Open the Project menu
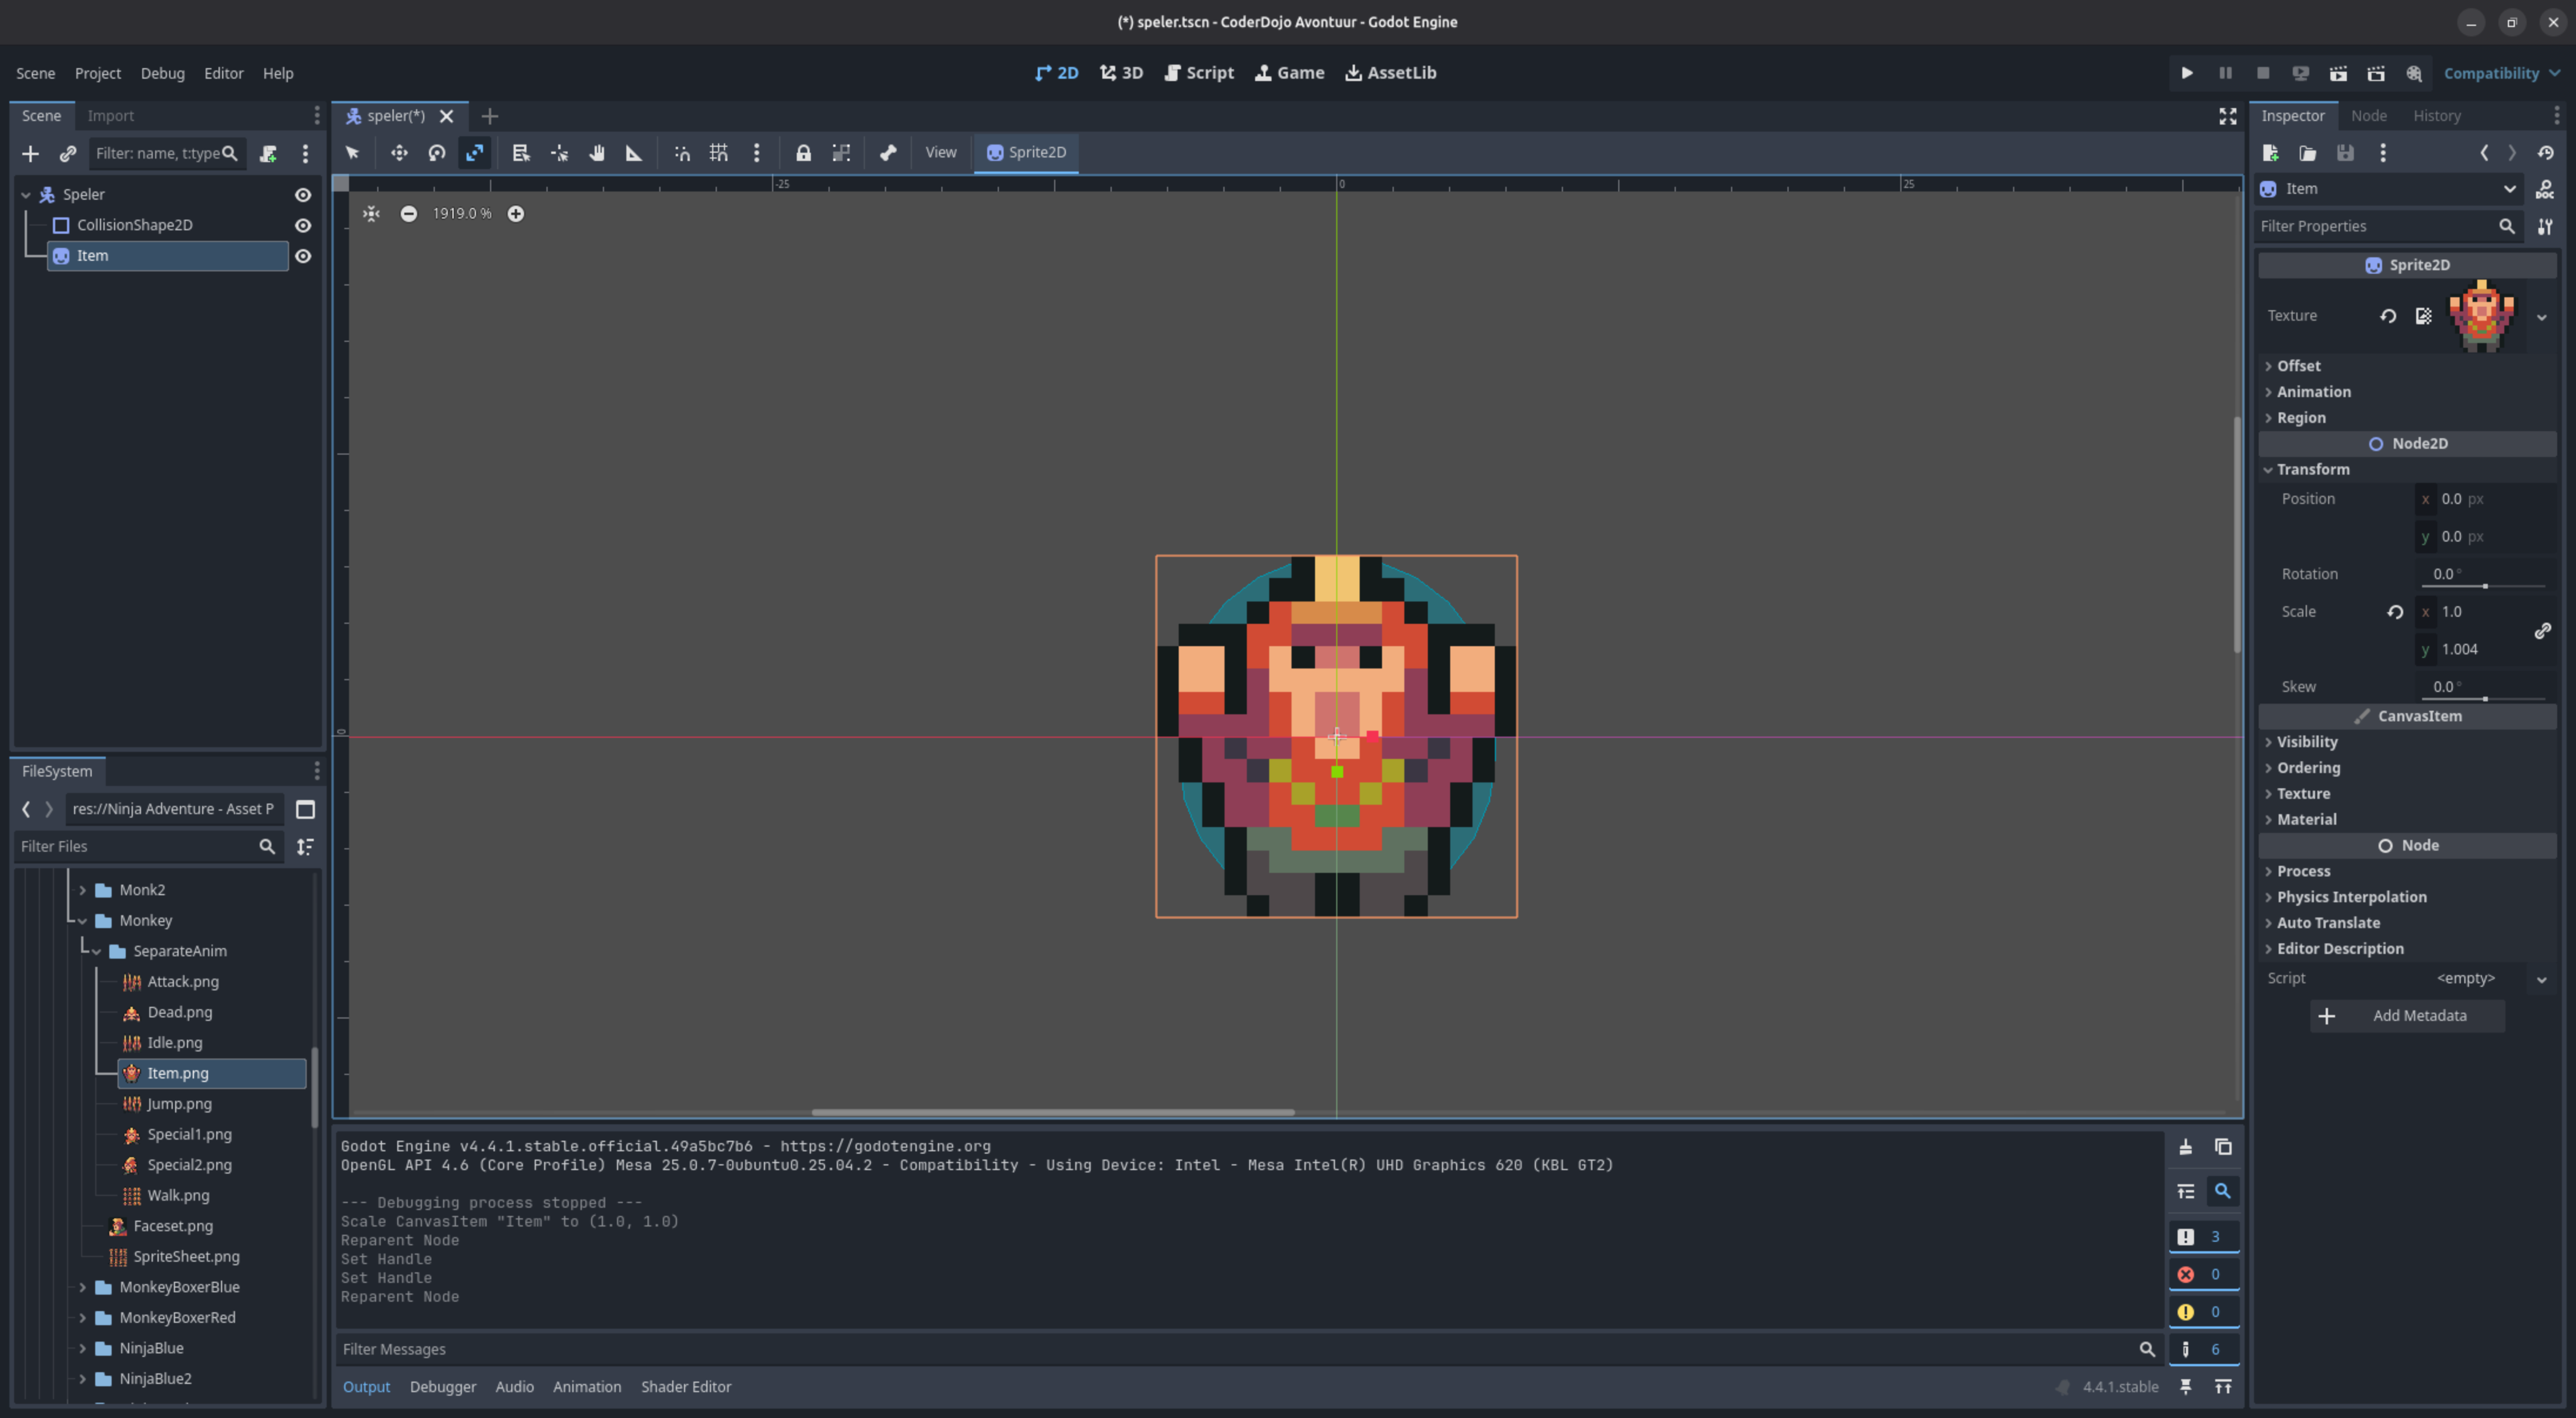2576x1418 pixels. tap(98, 73)
